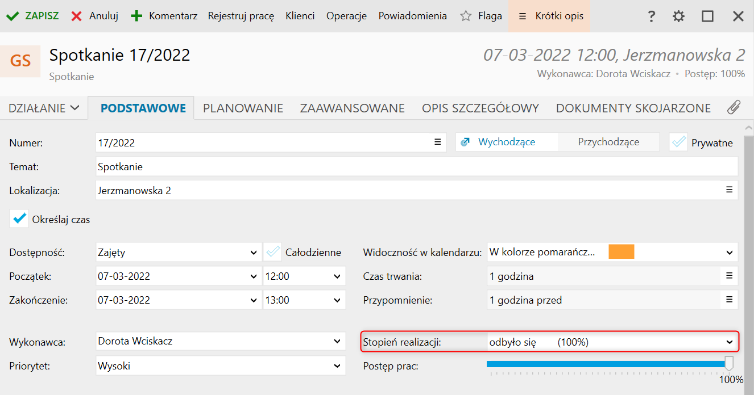
Task: Open the Zakończenie time dropdown 13:00
Action: click(x=338, y=300)
